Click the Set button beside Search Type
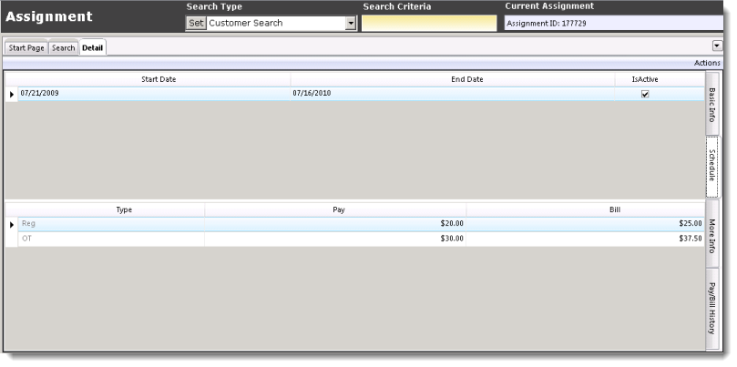 (196, 23)
